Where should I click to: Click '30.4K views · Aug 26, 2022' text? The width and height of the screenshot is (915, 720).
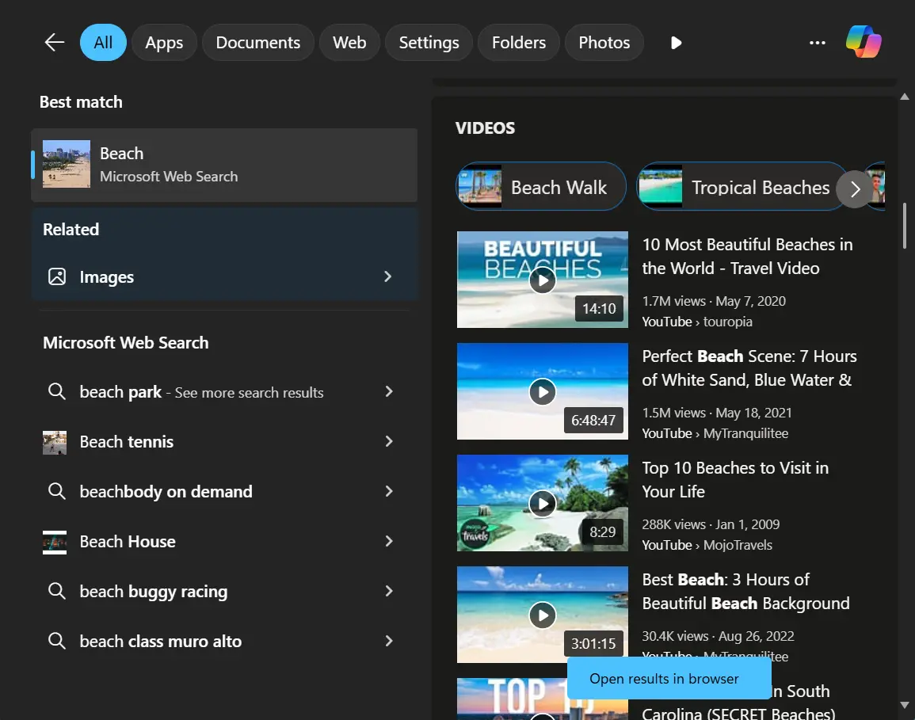pos(718,636)
